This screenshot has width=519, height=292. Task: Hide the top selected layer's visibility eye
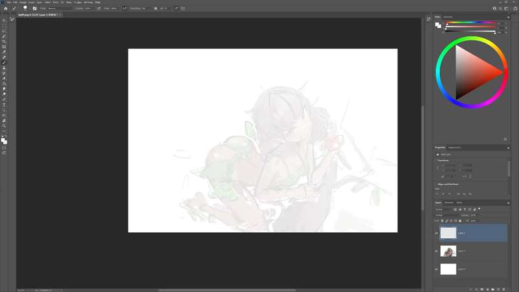click(436, 232)
